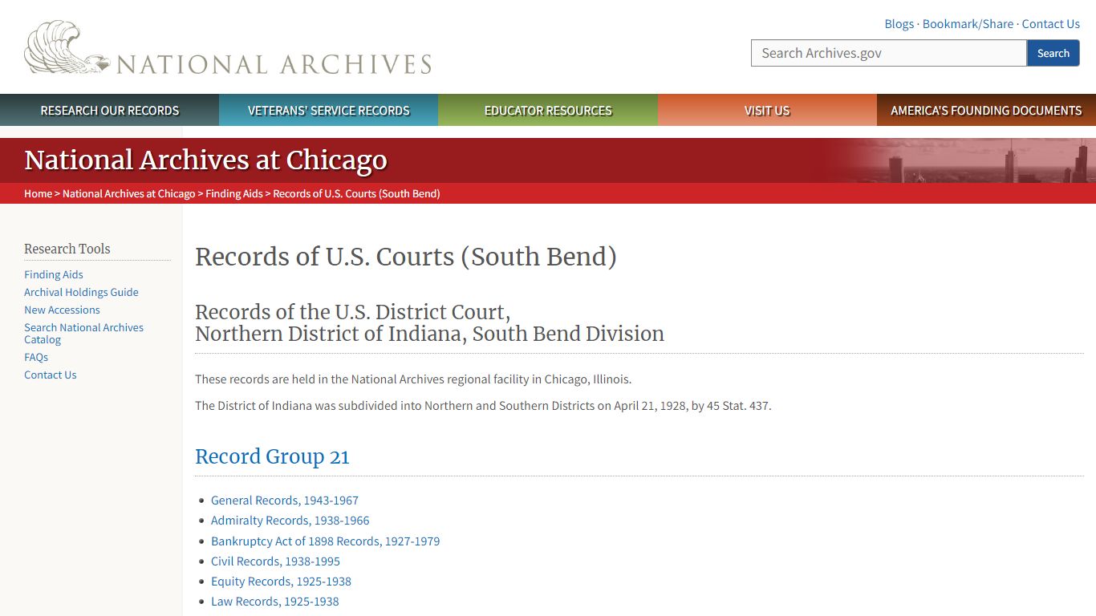1096x616 pixels.
Task: Open the Search National Archives Catalog link
Action: pos(83,333)
